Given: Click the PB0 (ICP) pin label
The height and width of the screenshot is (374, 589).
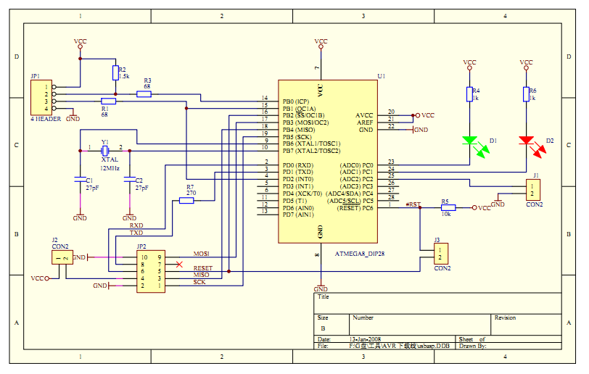Looking at the screenshot, I should (x=296, y=101).
